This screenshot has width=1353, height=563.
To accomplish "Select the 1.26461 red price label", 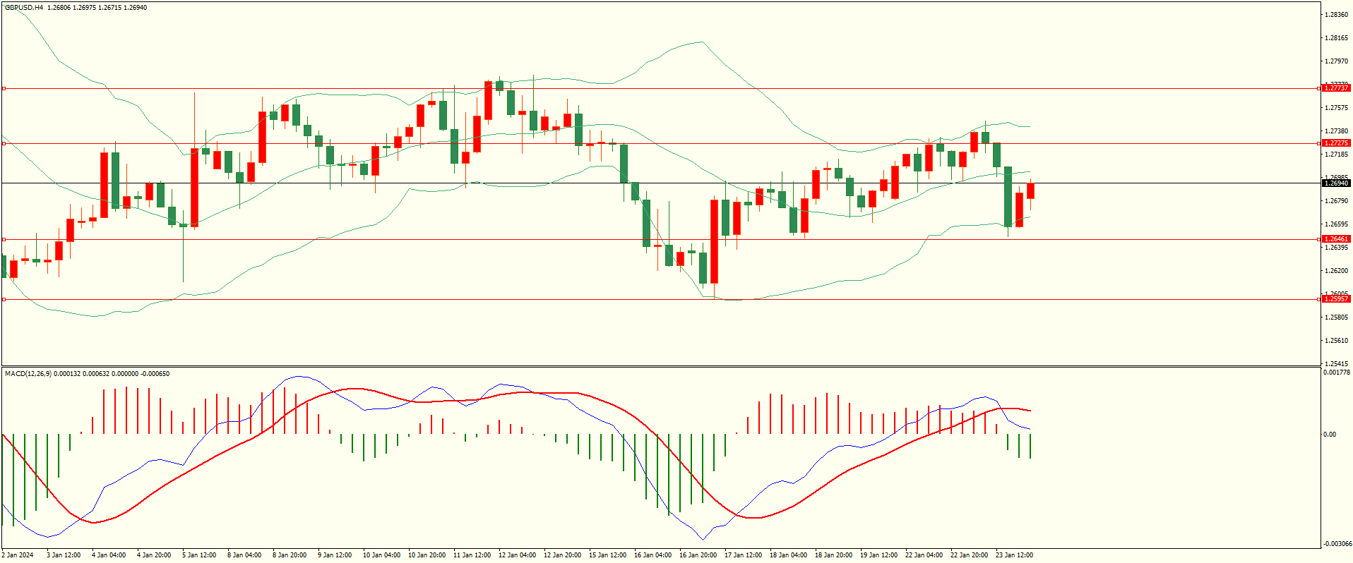I will click(1335, 239).
